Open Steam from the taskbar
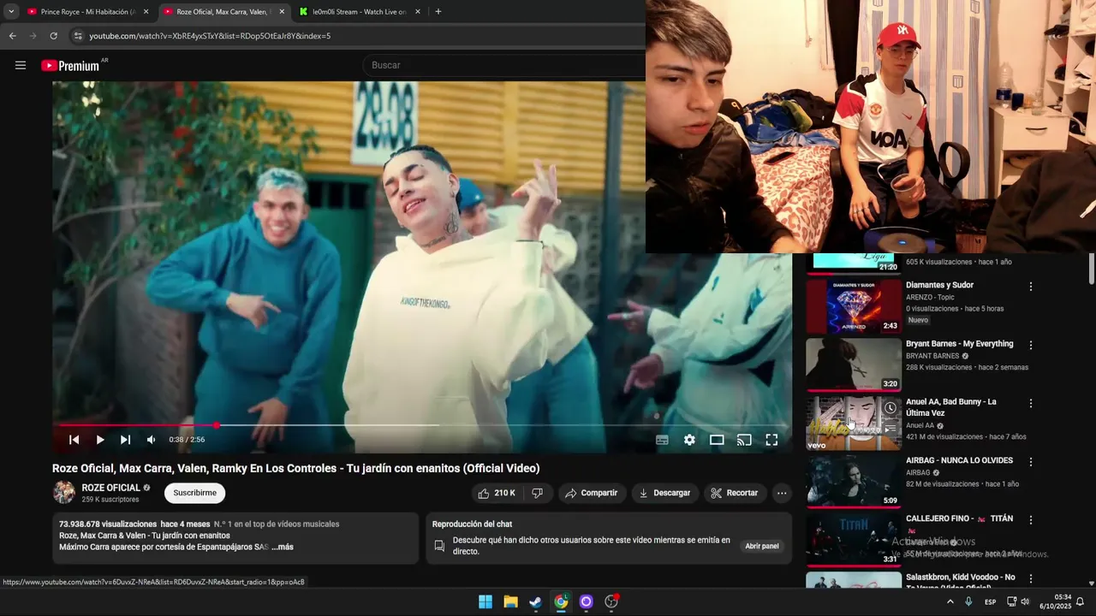 tap(535, 601)
